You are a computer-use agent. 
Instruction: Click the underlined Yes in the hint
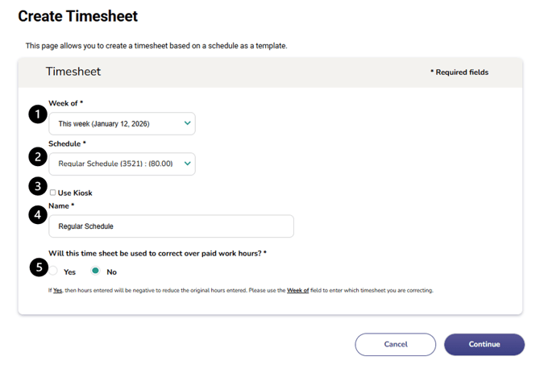58,290
